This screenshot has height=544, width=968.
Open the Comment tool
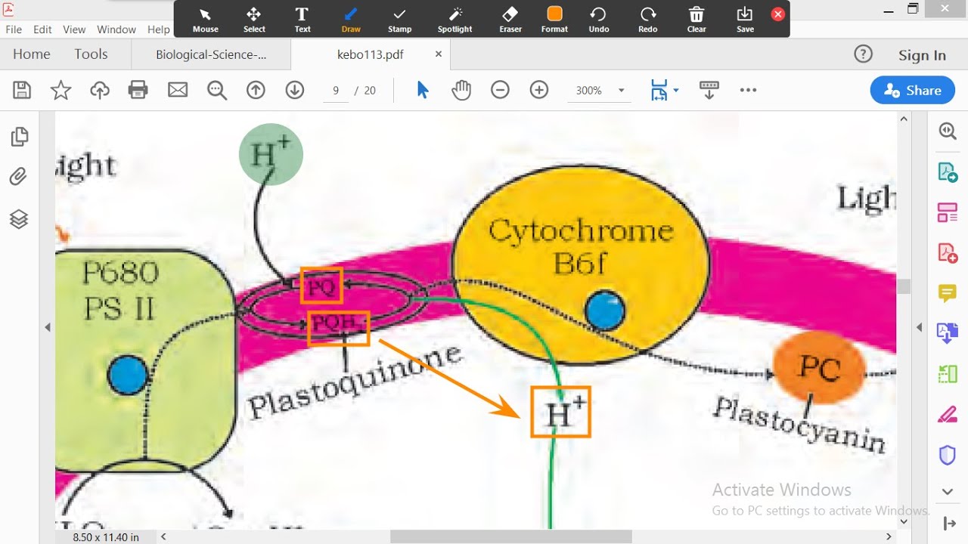948,293
